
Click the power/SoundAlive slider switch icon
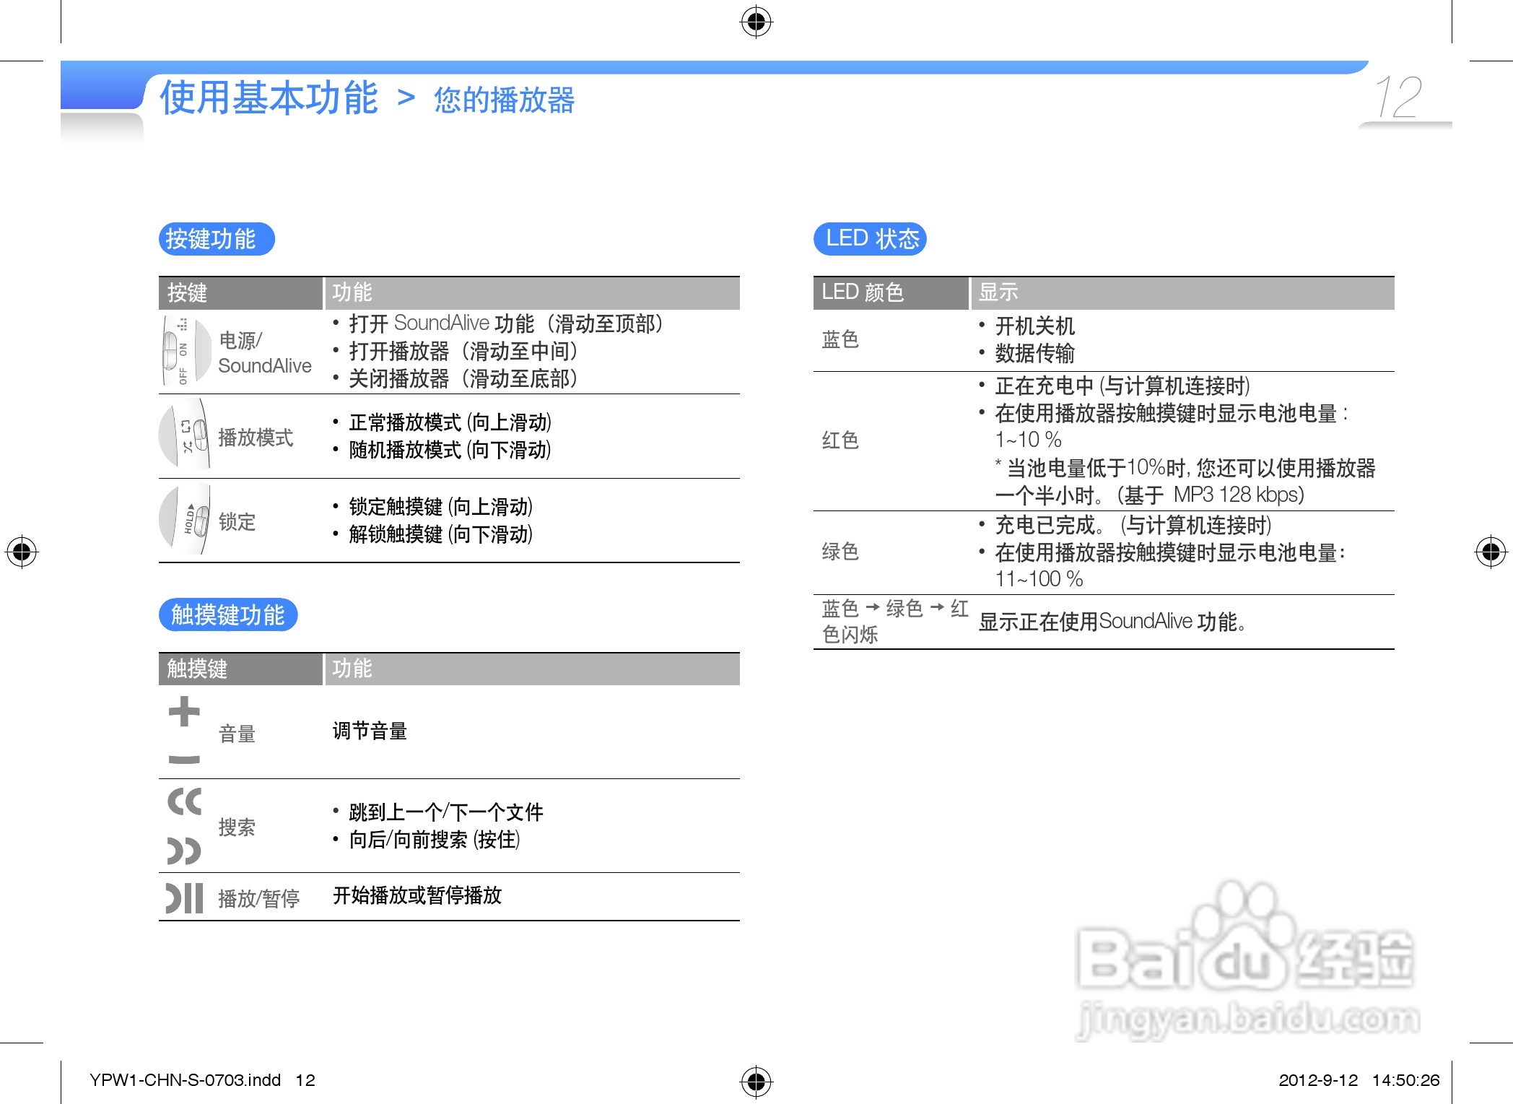click(x=185, y=352)
